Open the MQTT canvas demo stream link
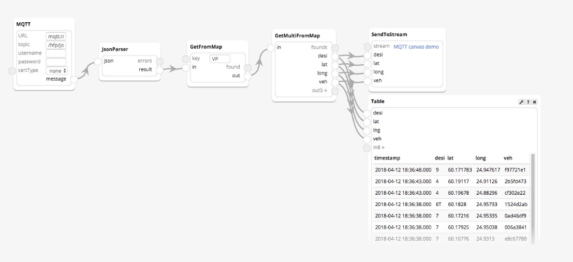The height and width of the screenshot is (262, 573). pyautogui.click(x=416, y=47)
